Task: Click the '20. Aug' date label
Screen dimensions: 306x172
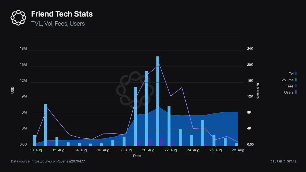Action: [x=148, y=150]
